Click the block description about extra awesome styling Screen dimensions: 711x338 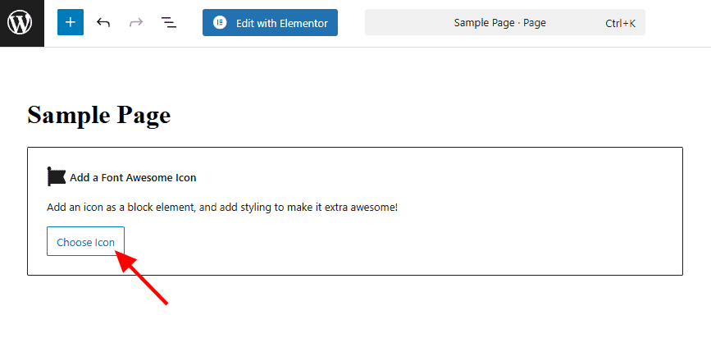tap(222, 208)
